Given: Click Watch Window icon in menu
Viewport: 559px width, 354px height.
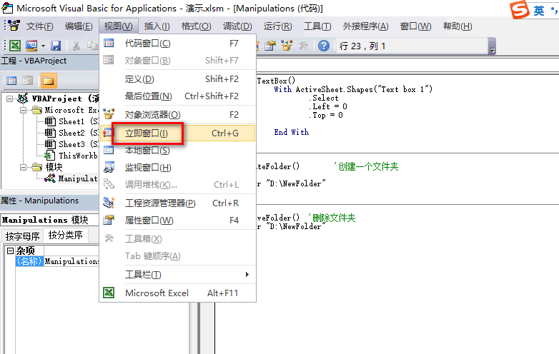Looking at the screenshot, I should (109, 167).
